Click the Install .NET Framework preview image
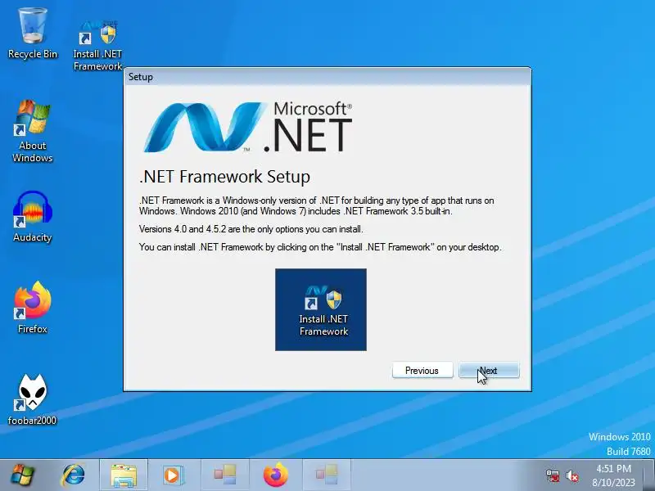Image resolution: width=655 pixels, height=491 pixels. (321, 309)
